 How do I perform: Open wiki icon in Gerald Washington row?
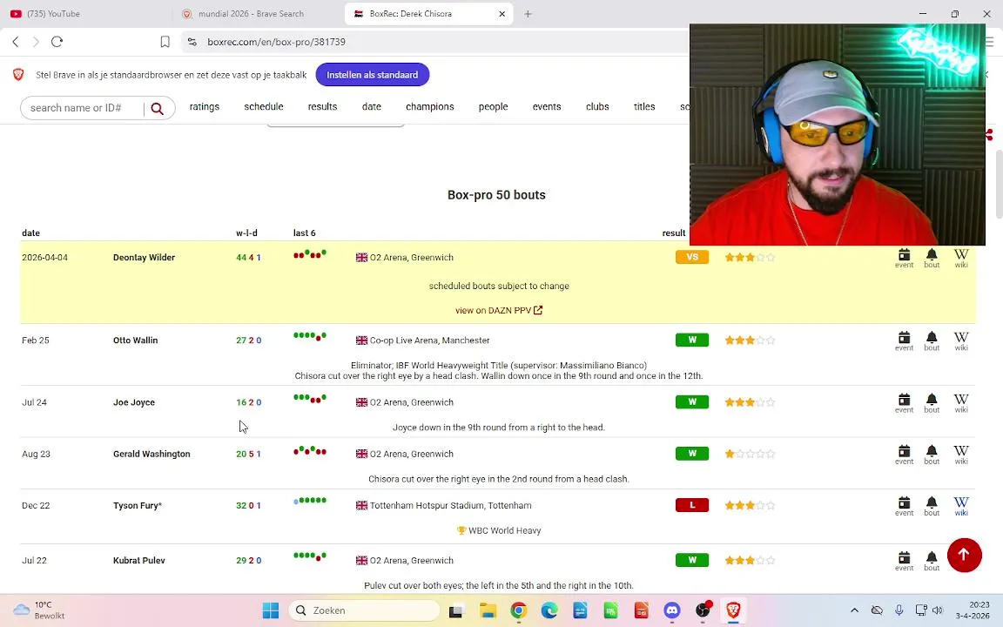(961, 455)
